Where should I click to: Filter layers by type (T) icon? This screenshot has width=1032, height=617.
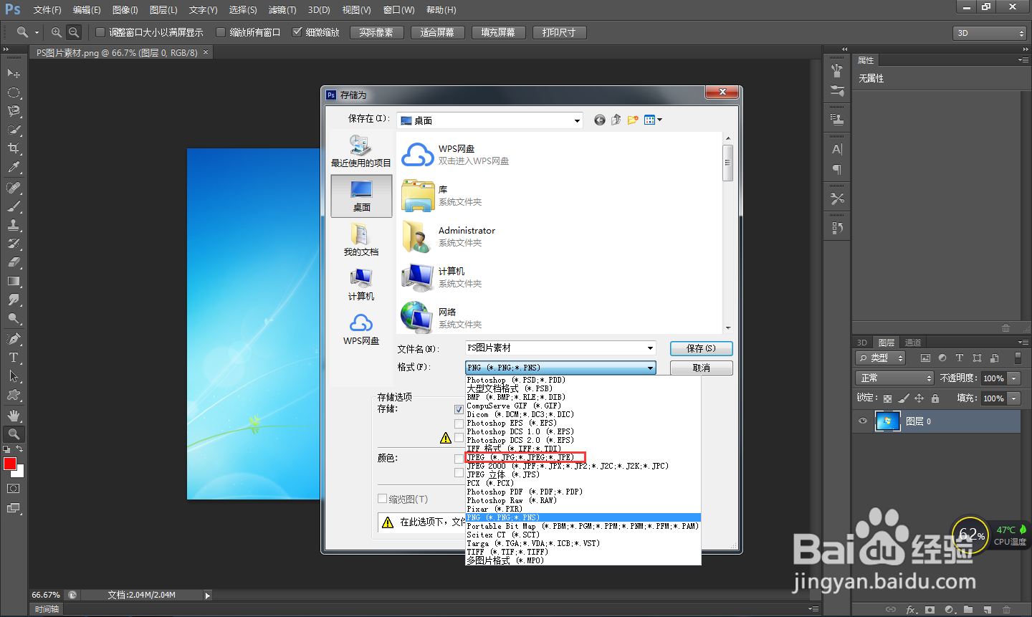click(x=960, y=358)
